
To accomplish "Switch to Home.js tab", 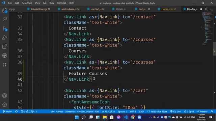I will 167,9.
